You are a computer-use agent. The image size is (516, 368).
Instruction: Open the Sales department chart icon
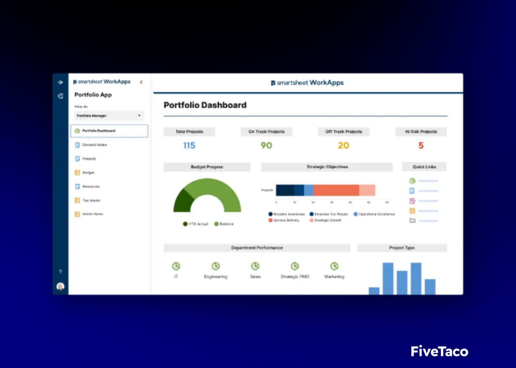pos(255,266)
